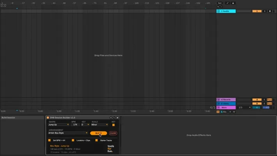The width and height of the screenshot is (277, 156).
Task: Open the SCALE dropdown showing Minor
Action: pyautogui.click(x=99, y=125)
